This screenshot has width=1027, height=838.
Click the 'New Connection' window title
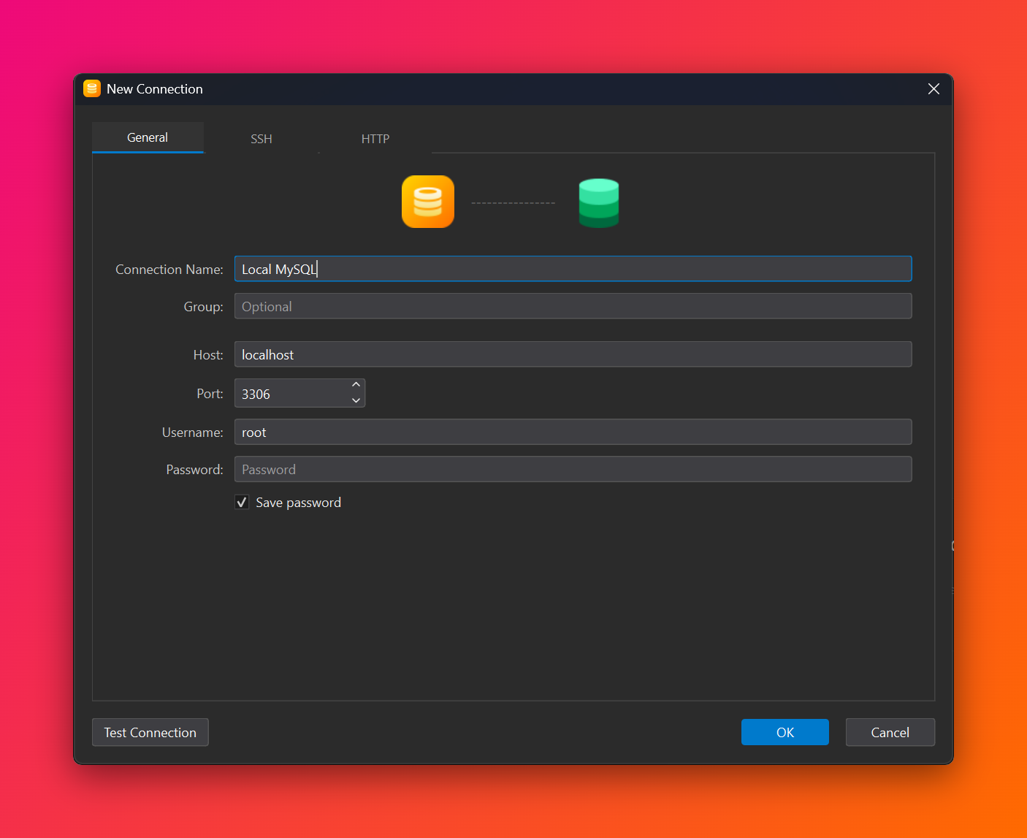[155, 89]
